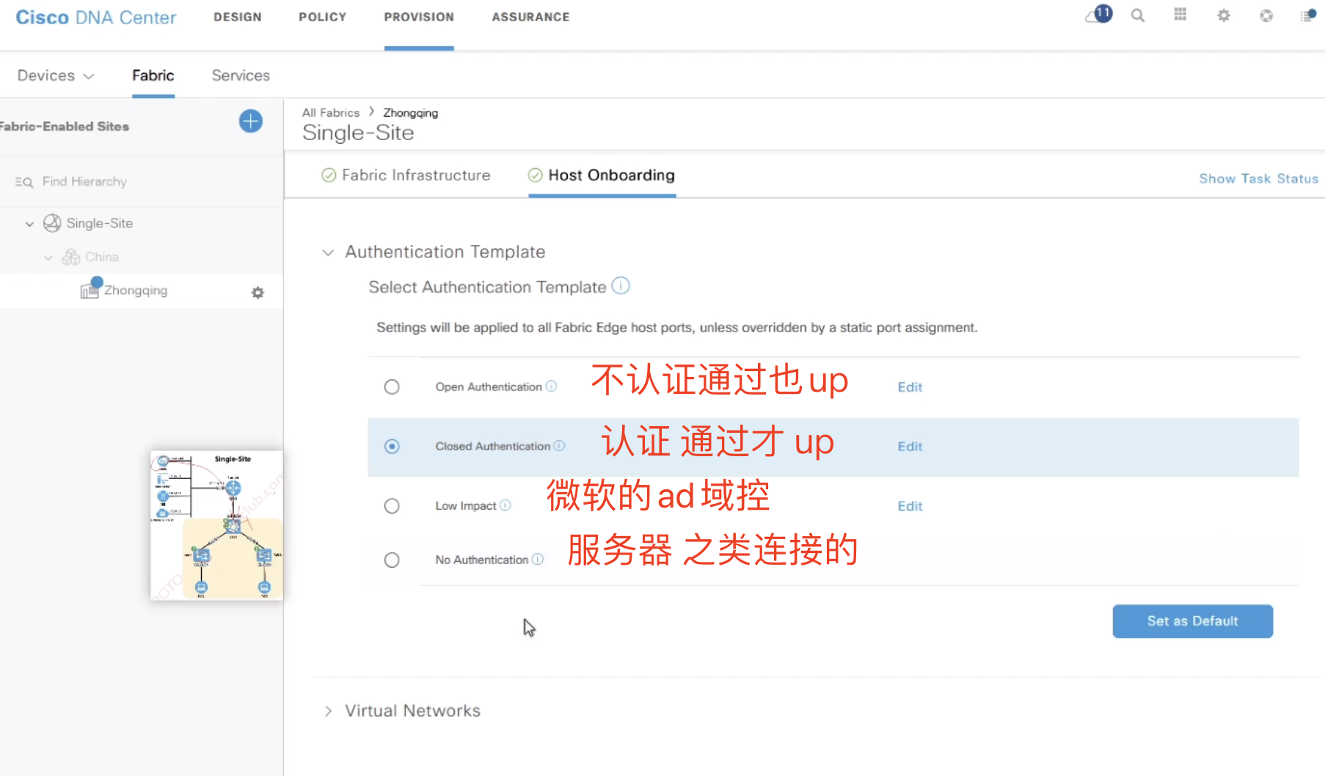Collapse the Authentication Template section

point(328,252)
